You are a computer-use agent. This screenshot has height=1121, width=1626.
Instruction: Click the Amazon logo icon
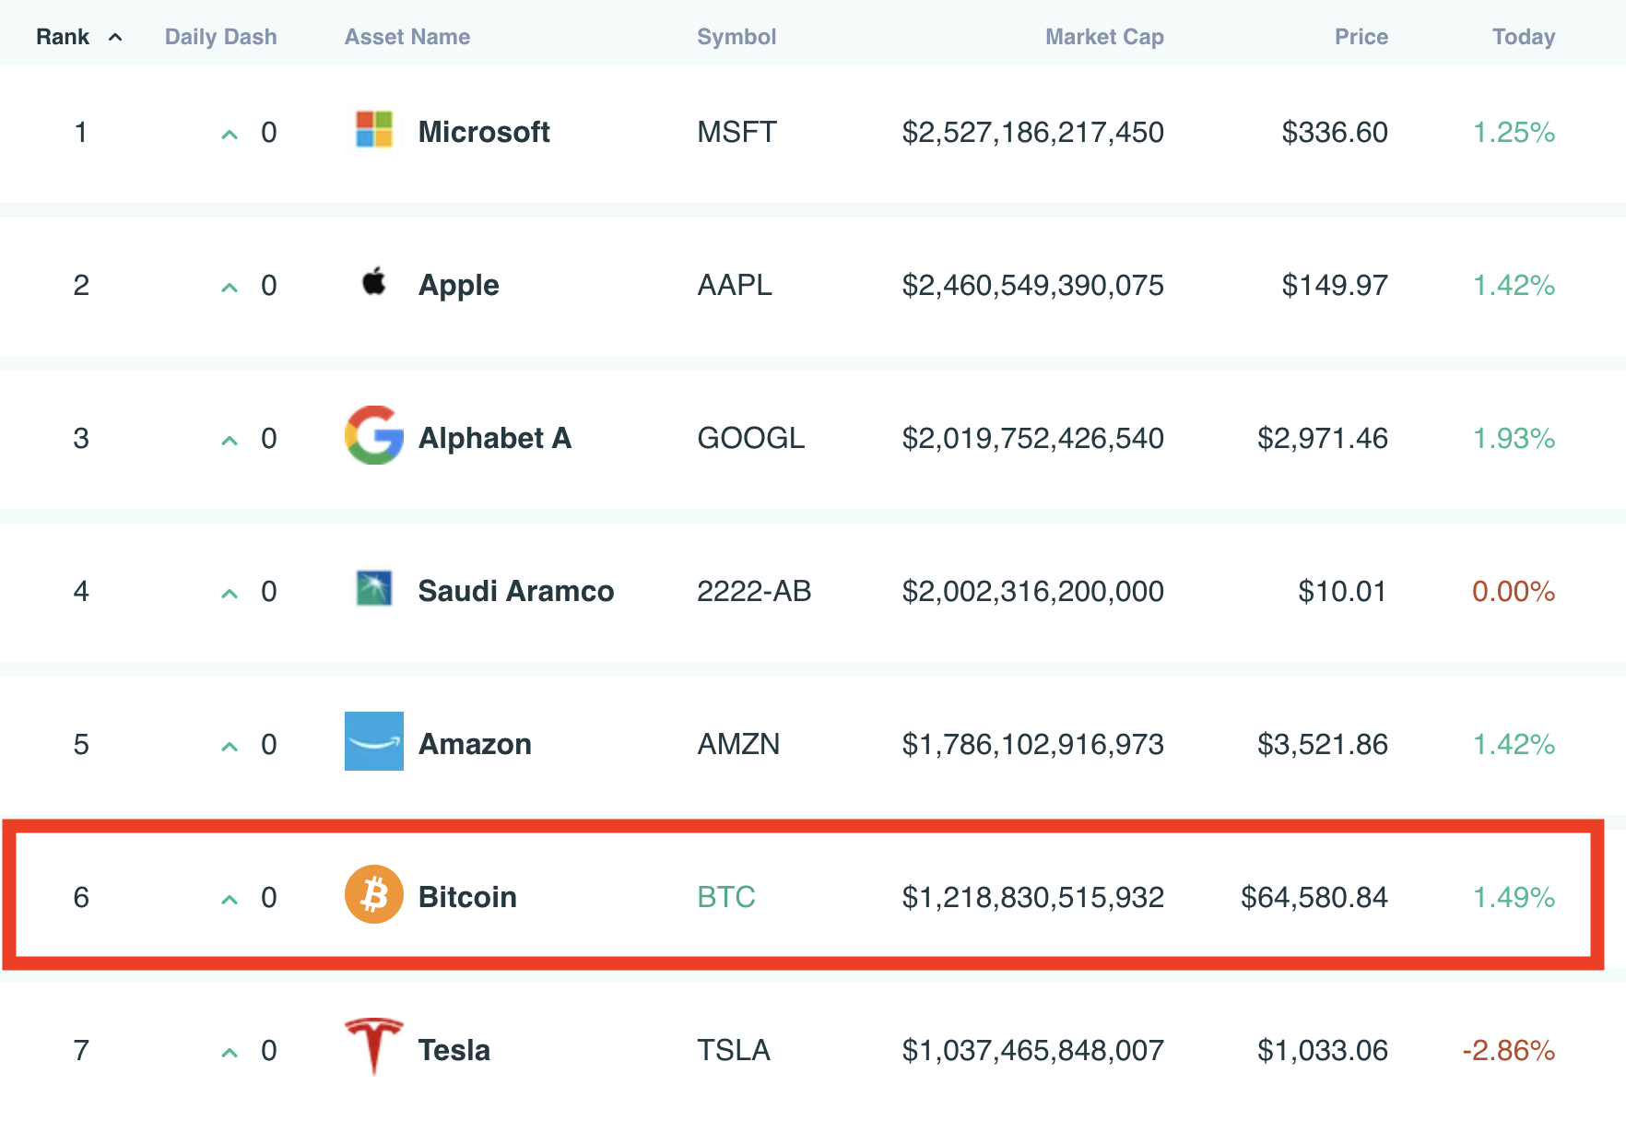pos(374,741)
